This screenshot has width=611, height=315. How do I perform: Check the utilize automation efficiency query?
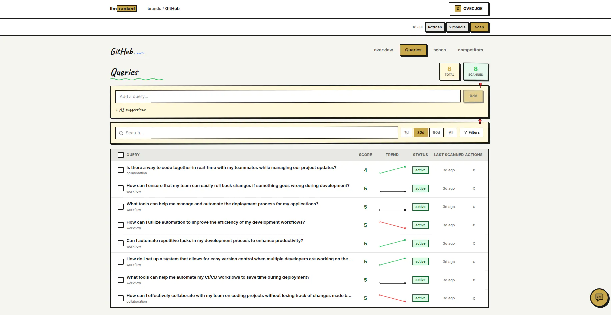[x=121, y=225]
